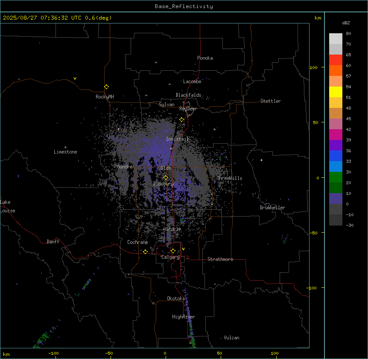
Task: Click the Olds town label
Action: coord(166,168)
